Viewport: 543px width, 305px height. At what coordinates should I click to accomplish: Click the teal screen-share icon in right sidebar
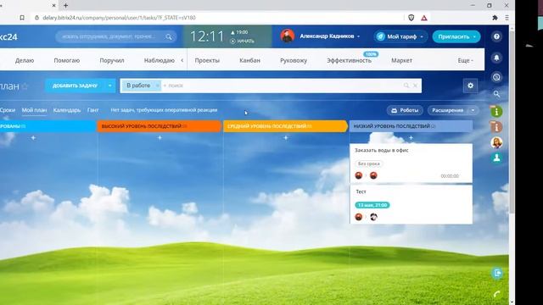(497, 273)
